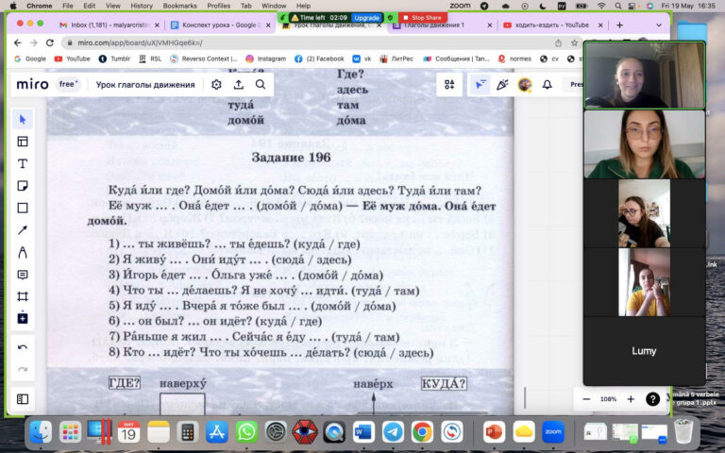Click the export board upload icon
This screenshot has width=725, height=453.
tap(238, 84)
